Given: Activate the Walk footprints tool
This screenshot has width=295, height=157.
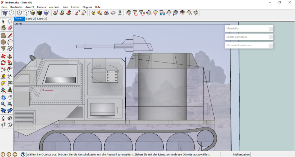Looking at the screenshot, I should (3, 125).
